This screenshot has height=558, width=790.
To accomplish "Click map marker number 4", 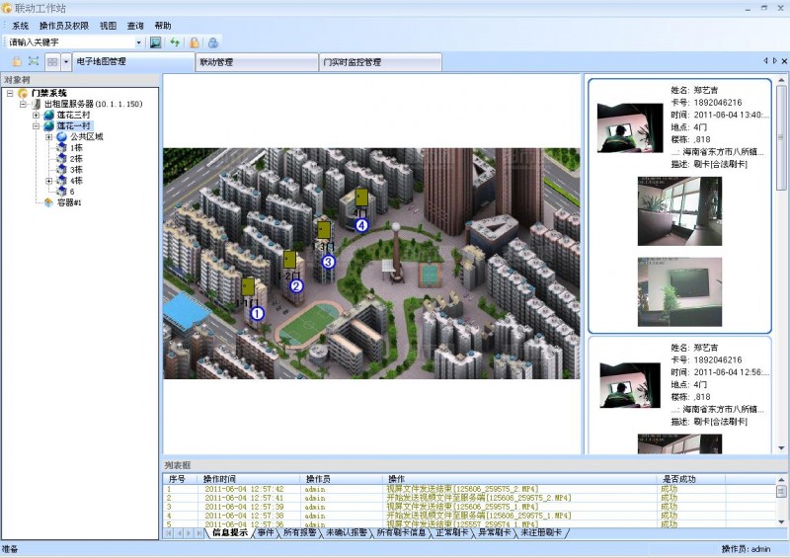I will pos(361,225).
